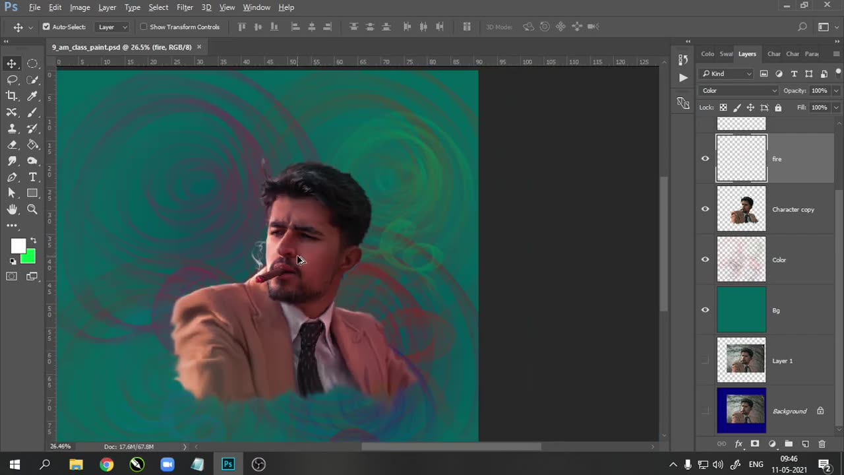Open the File menu
The width and height of the screenshot is (844, 475).
34,7
